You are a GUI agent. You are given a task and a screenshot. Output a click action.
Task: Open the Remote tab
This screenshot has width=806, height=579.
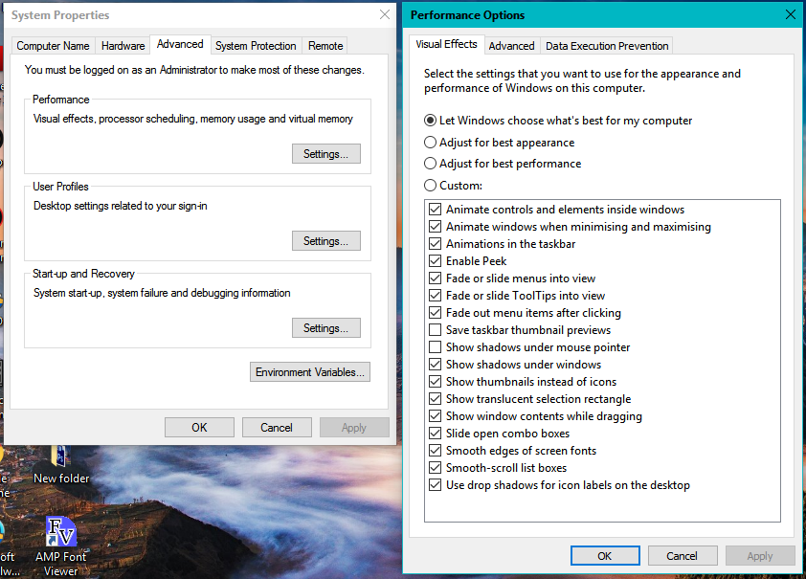tap(325, 45)
